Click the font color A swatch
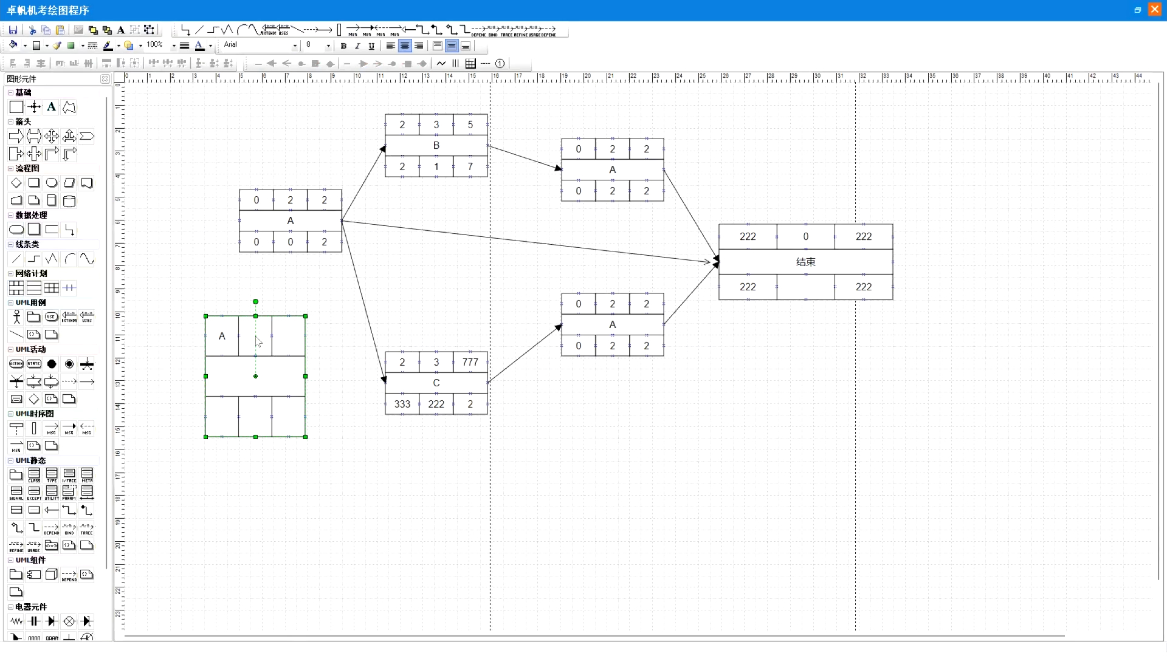This screenshot has height=656, width=1167. pyautogui.click(x=199, y=46)
